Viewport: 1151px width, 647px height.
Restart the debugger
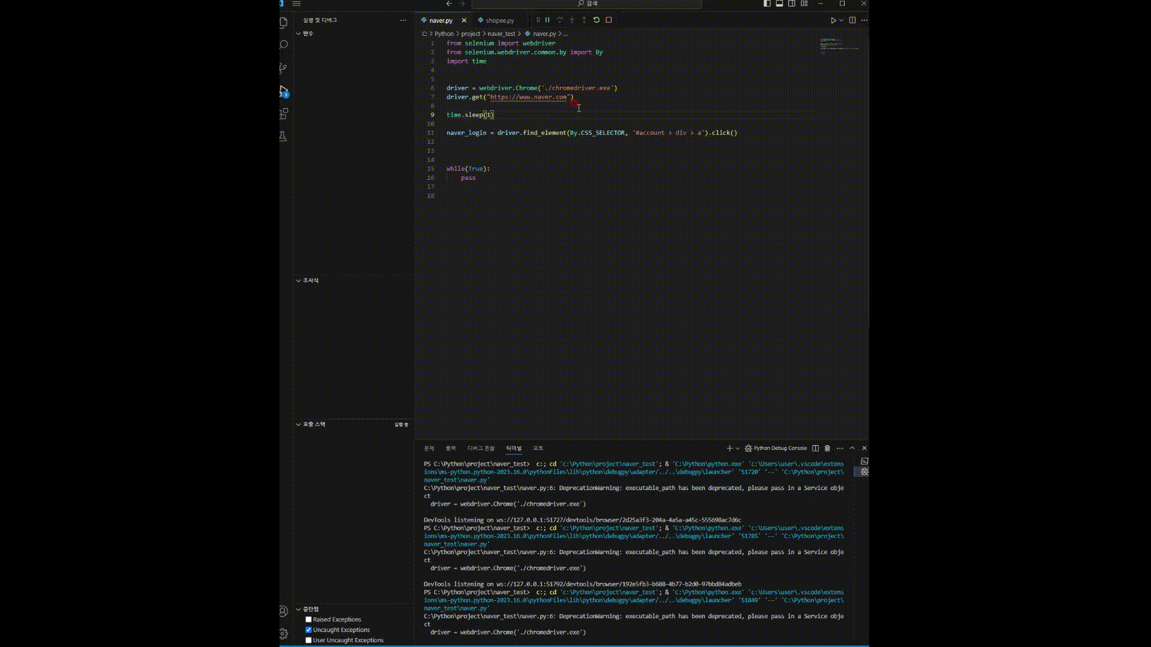tap(596, 20)
